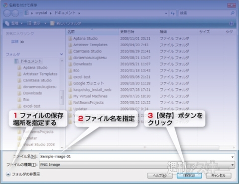Sort by サイズ column header

point(210,32)
